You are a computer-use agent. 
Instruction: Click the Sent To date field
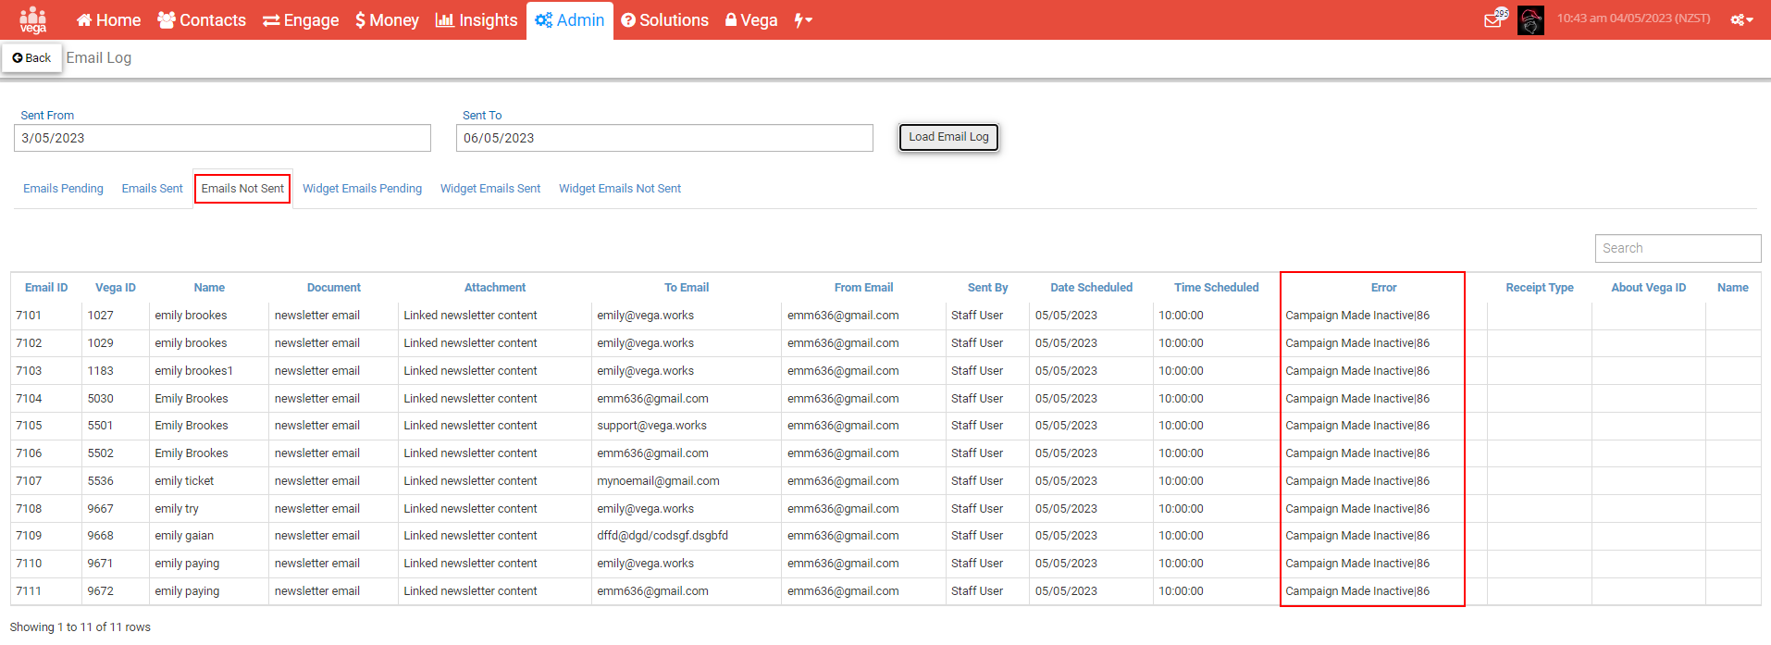(x=664, y=138)
